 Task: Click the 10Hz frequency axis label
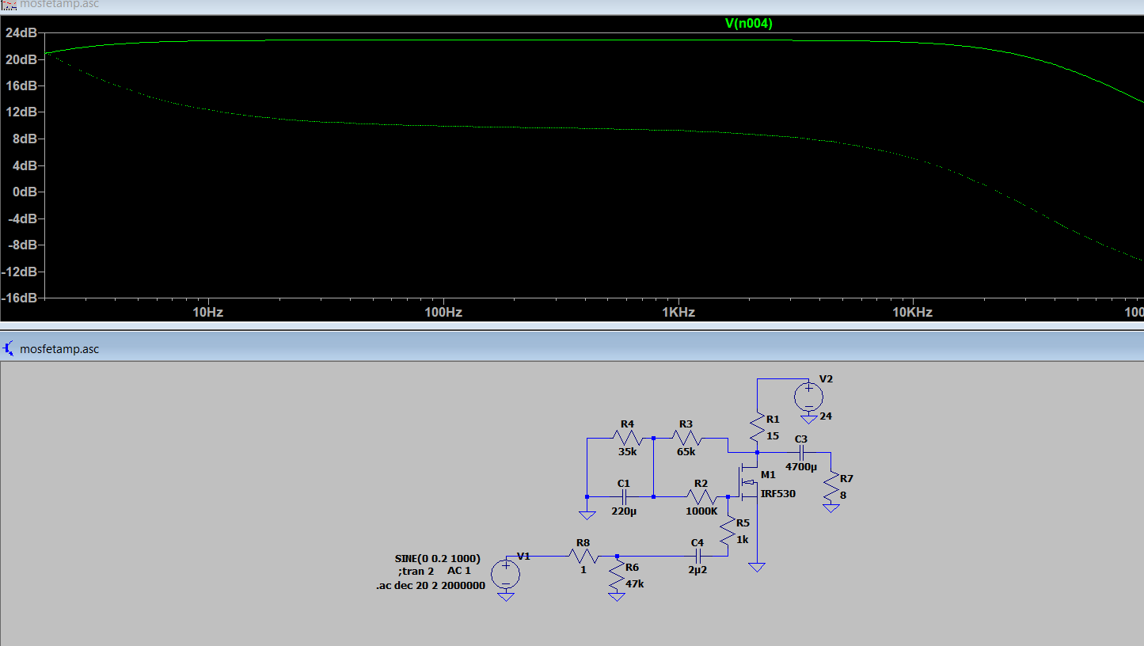point(208,312)
